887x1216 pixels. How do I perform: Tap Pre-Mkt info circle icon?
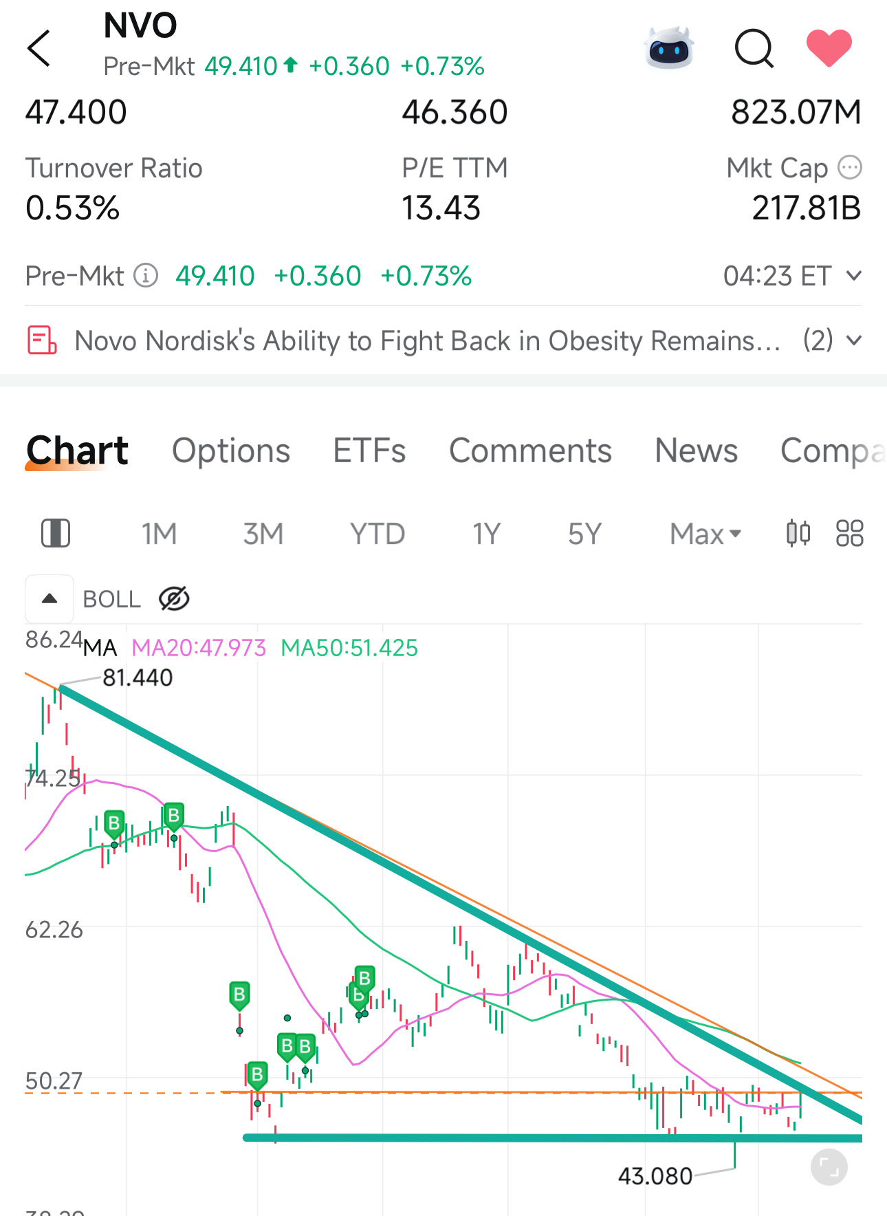pos(146,276)
